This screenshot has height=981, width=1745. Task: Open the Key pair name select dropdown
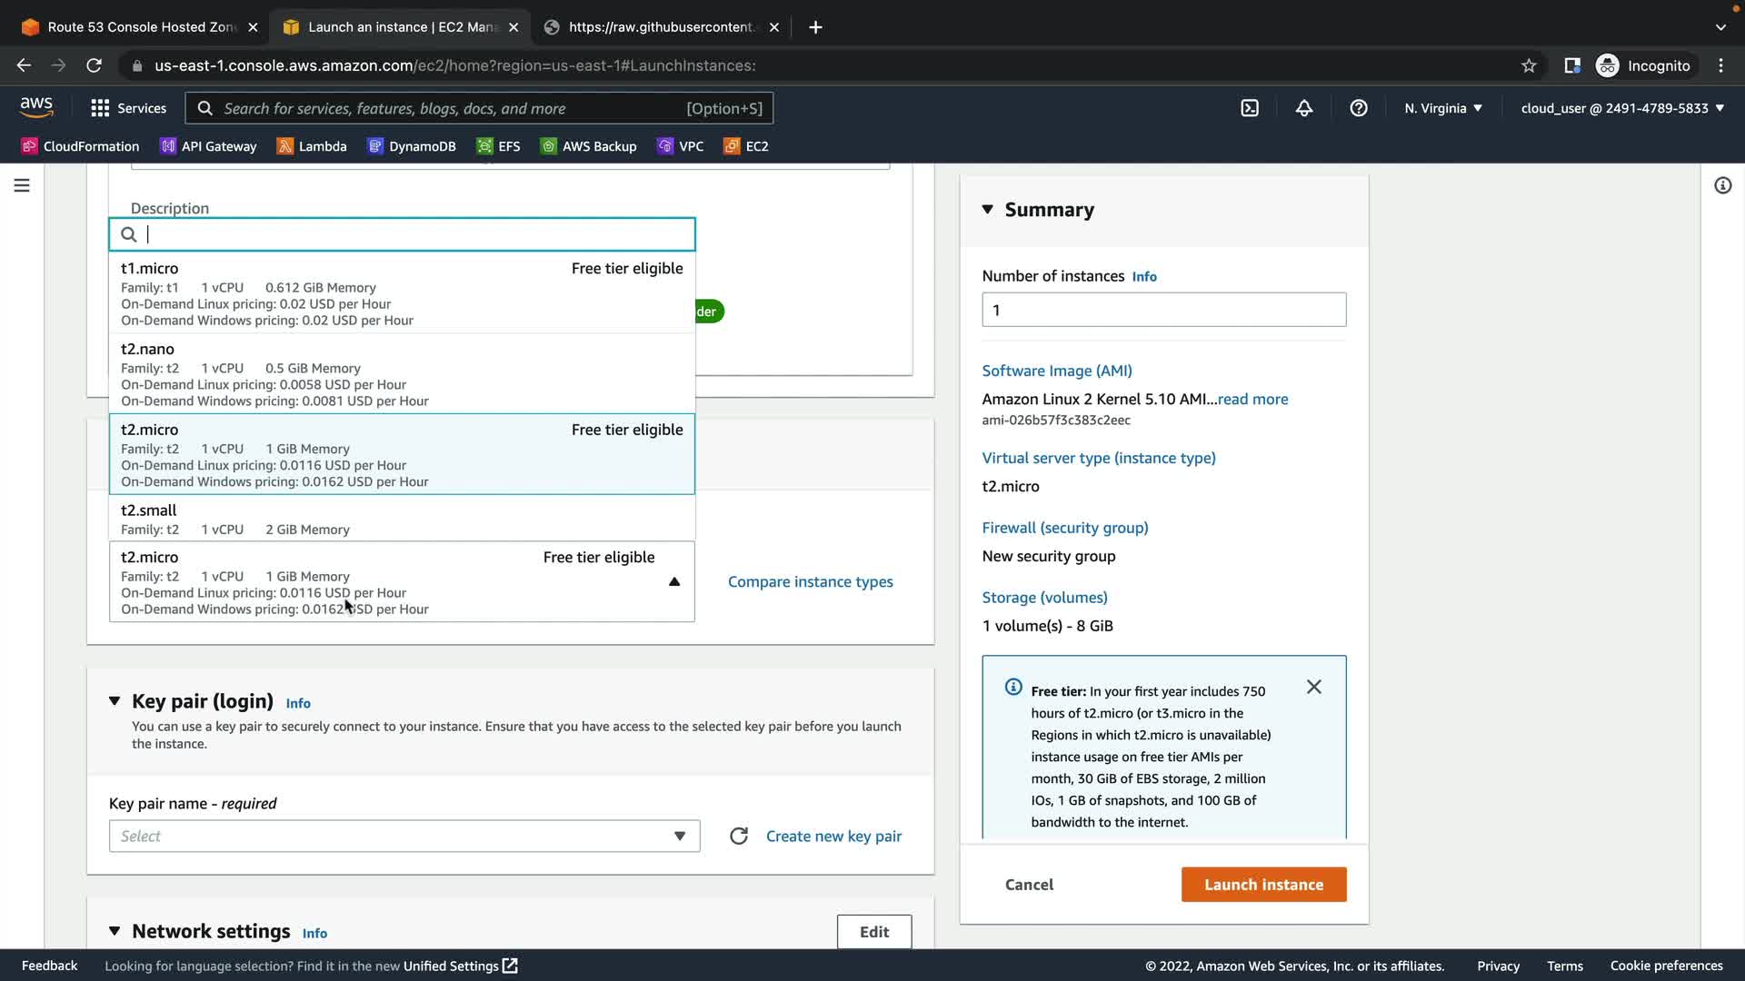[x=404, y=836]
